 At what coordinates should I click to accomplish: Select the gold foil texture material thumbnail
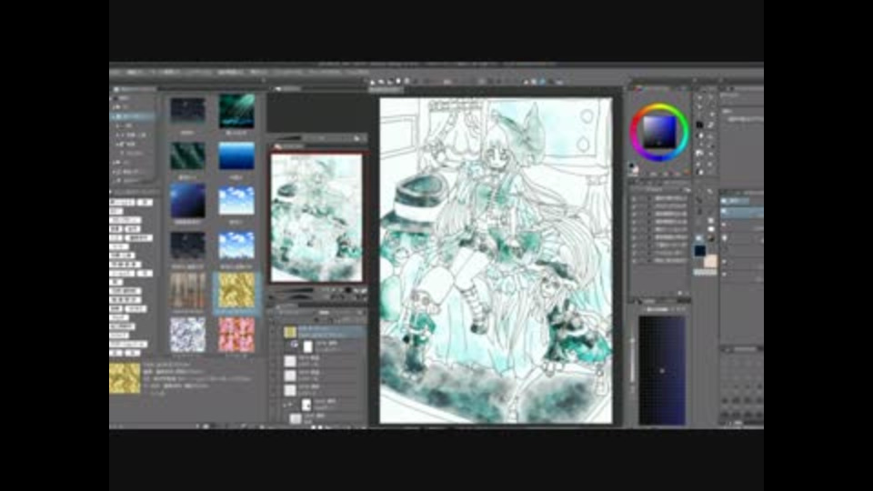coord(236,290)
